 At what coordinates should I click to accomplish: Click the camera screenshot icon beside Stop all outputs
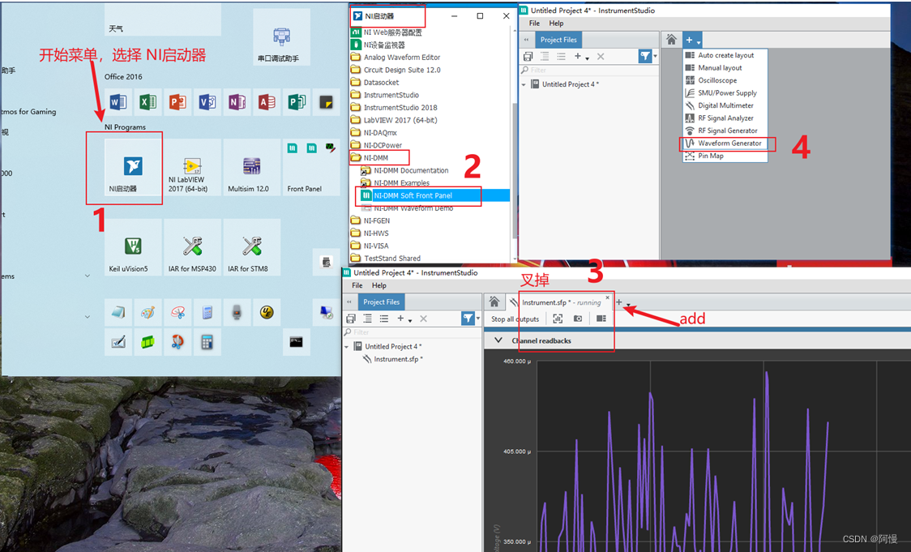click(578, 319)
